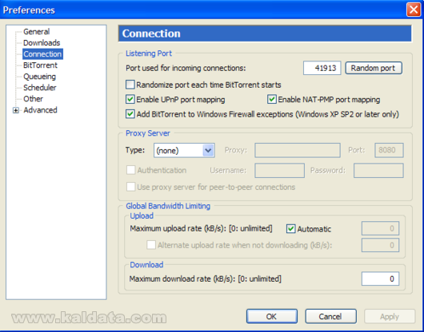Viewport: 424px width, 332px height.
Task: Click the maximum upload rate field
Action: tap(380, 228)
